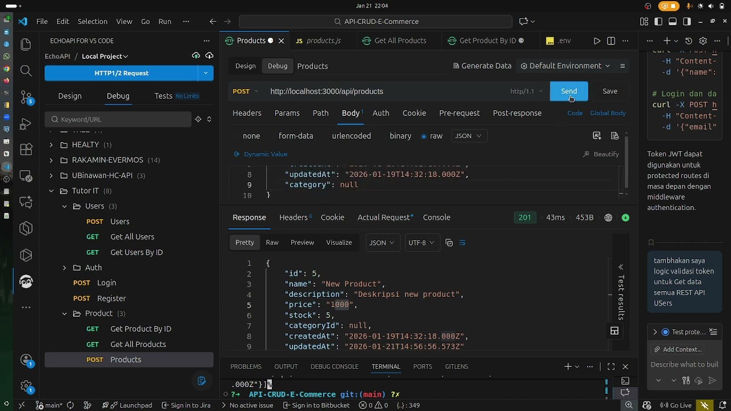Click the expand/collapse all icon beside search
The width and height of the screenshot is (731, 411).
tap(209, 119)
